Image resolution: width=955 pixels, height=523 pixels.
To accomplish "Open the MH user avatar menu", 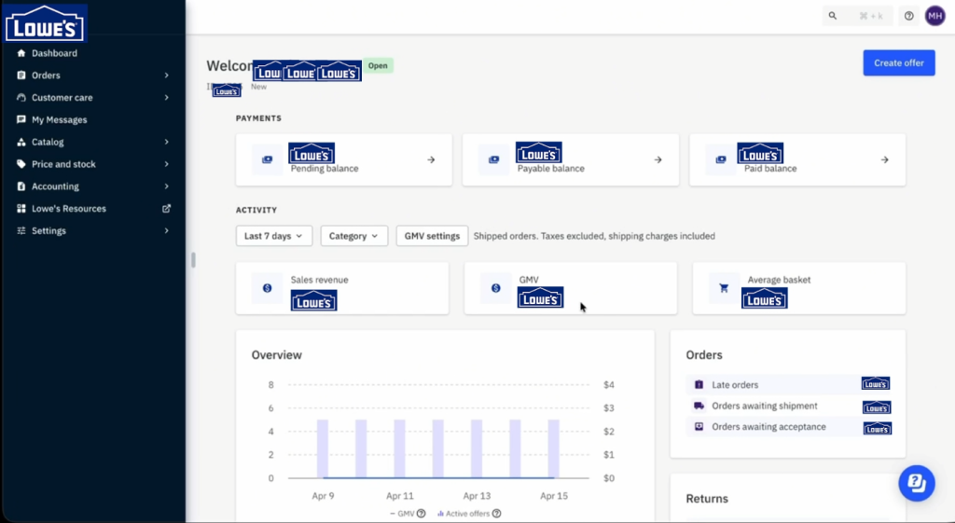I will tap(934, 16).
